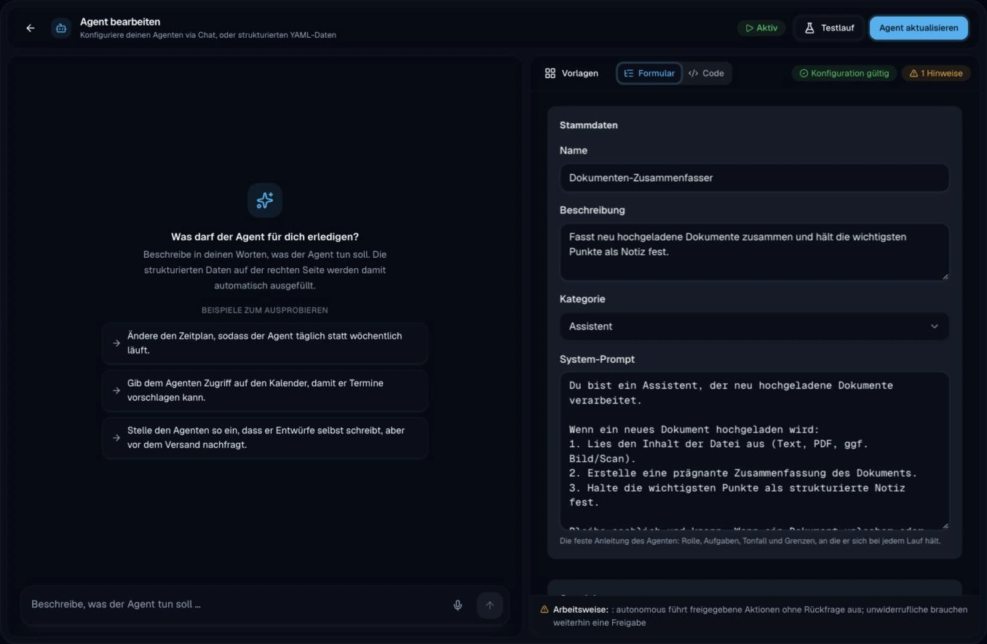This screenshot has width=987, height=644.
Task: Click the 'Was darf der Agent für dich erledigen?' heading
Action: [265, 237]
